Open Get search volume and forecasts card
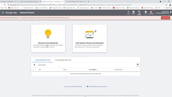The width and height of the screenshot is (172, 97). click(x=89, y=39)
